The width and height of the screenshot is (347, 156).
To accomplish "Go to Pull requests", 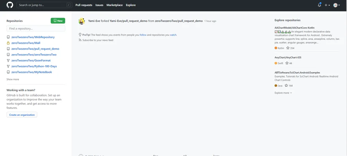I will 84,5.
